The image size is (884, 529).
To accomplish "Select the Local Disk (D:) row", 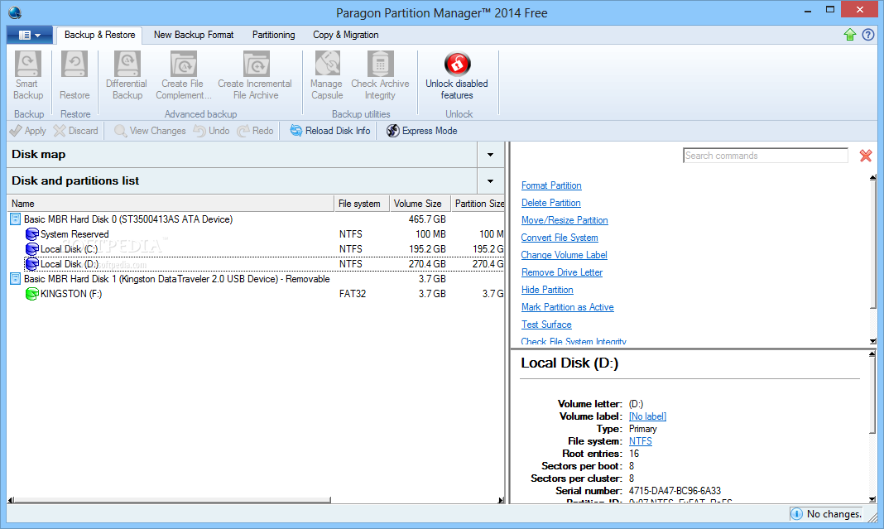I will point(264,264).
